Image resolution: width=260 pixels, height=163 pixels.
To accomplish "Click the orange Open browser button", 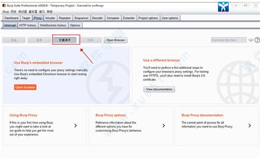I will click(x=25, y=87).
